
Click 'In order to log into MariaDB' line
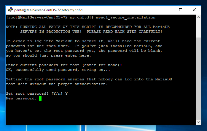point(83,41)
